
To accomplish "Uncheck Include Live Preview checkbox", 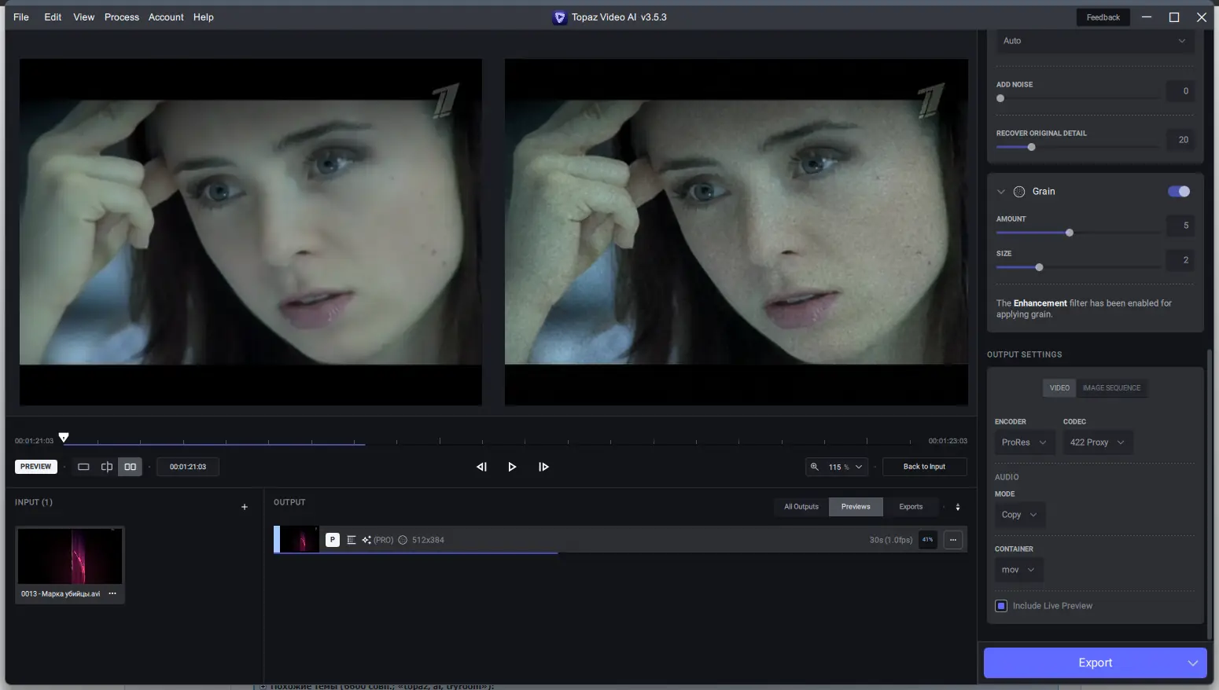I will coord(1001,606).
